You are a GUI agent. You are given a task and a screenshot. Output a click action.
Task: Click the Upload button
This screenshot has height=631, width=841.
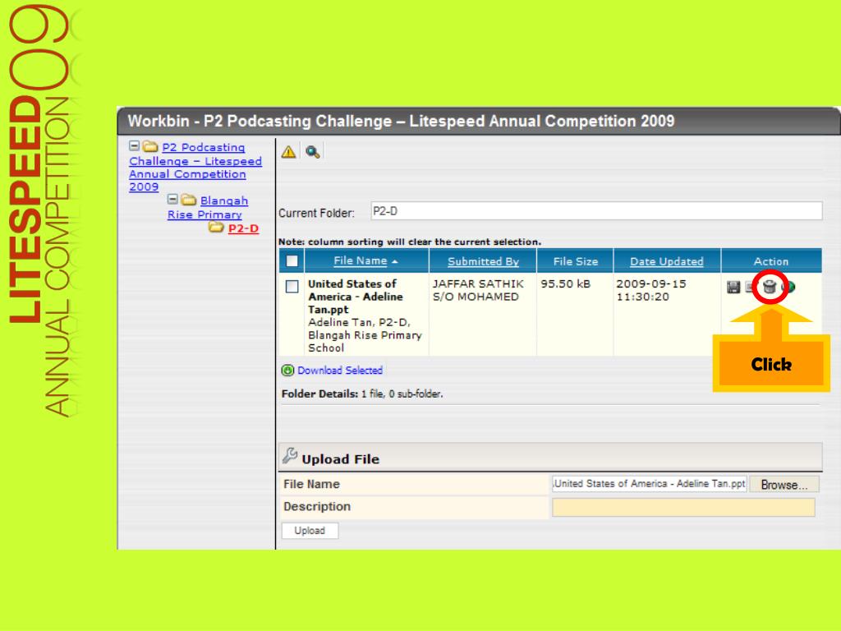click(310, 531)
